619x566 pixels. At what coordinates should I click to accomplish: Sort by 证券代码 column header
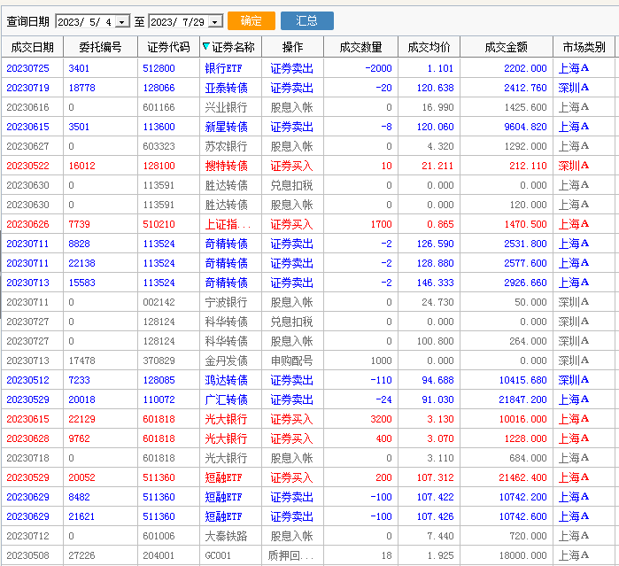point(168,47)
